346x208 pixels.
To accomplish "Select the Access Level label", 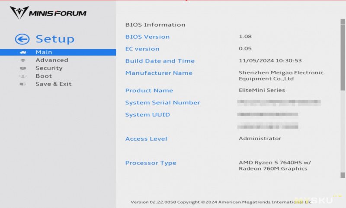I will pyautogui.click(x=146, y=139).
